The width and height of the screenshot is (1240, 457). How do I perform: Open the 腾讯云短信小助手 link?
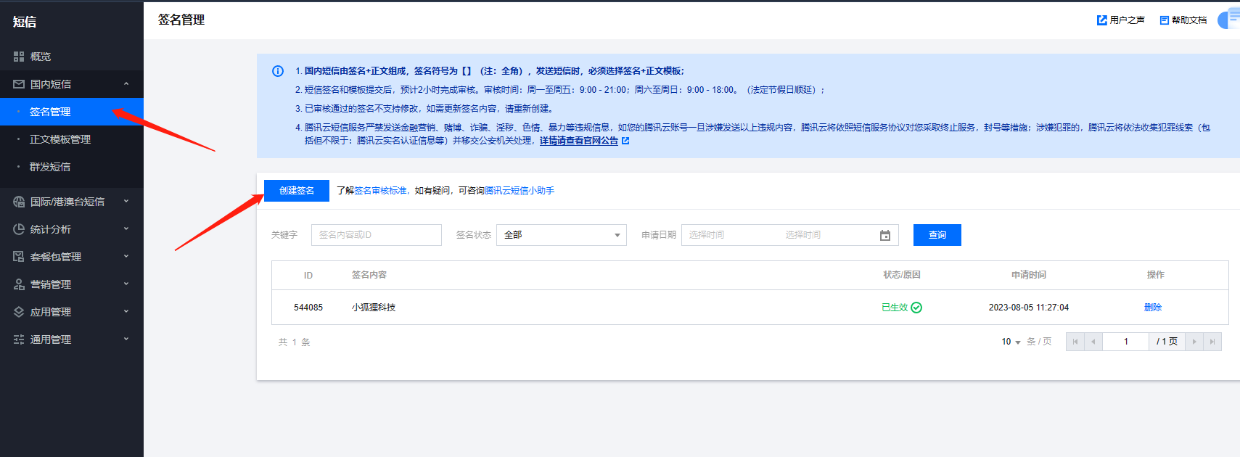coord(520,191)
